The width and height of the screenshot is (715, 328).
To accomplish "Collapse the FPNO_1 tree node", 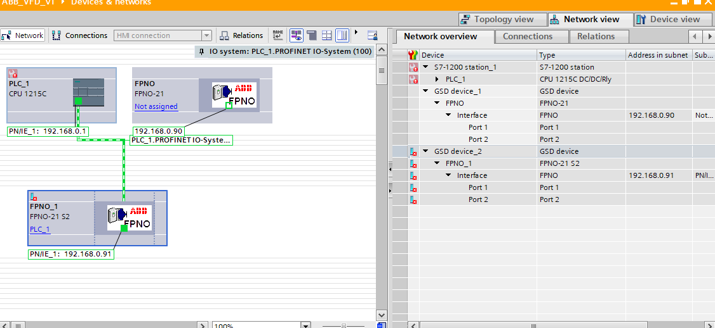I will pos(438,163).
